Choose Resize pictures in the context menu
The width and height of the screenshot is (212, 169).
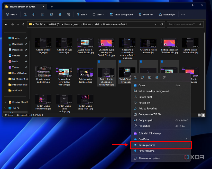tap(161, 145)
